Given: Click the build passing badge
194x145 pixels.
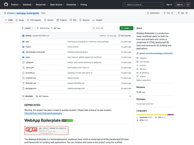Looking at the screenshot, I should click(x=67, y=121).
